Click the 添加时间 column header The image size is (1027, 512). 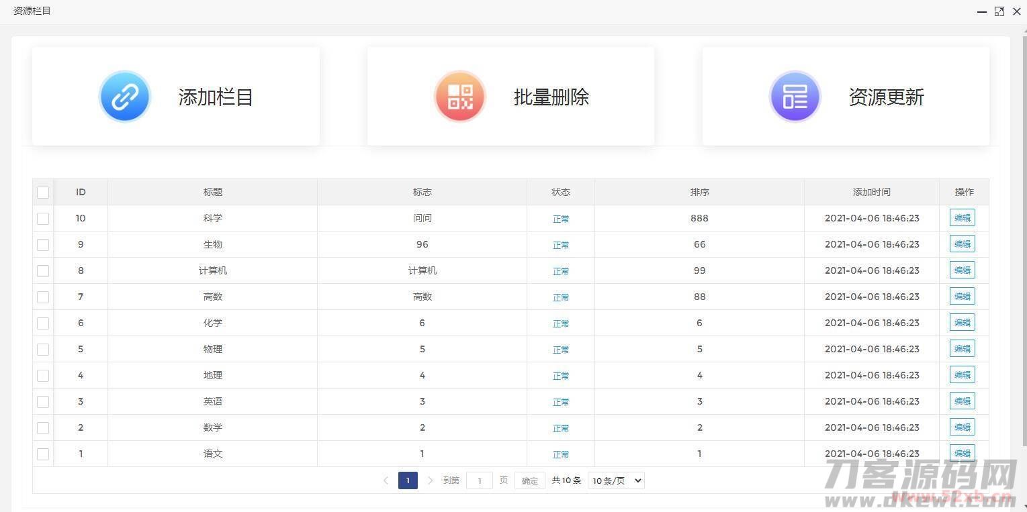point(871,192)
